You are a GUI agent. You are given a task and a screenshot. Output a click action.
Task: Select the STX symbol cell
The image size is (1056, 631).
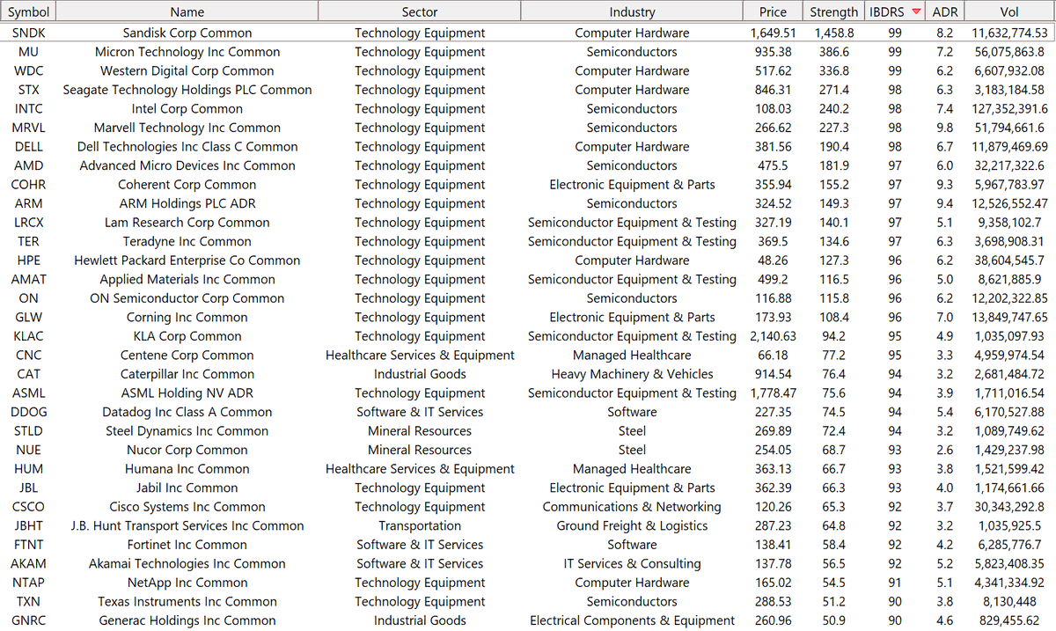click(x=29, y=90)
